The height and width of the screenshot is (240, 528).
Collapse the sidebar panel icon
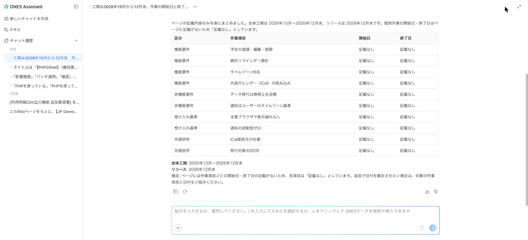(x=76, y=7)
